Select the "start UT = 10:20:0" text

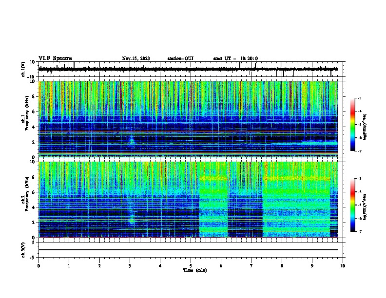(235, 58)
